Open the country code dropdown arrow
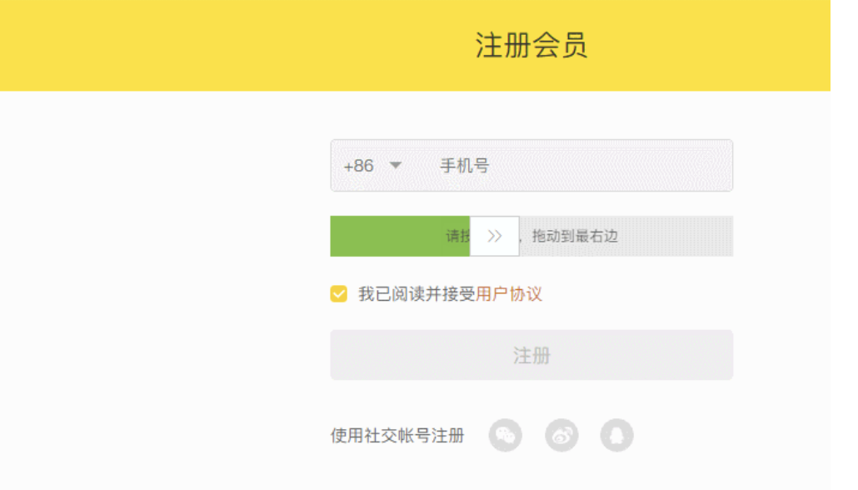The width and height of the screenshot is (858, 490). (395, 165)
